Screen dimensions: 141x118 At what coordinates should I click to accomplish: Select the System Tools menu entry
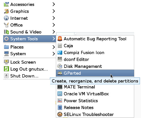30,39
